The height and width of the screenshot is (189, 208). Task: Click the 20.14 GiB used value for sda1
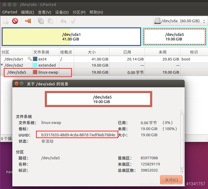tap(135, 59)
